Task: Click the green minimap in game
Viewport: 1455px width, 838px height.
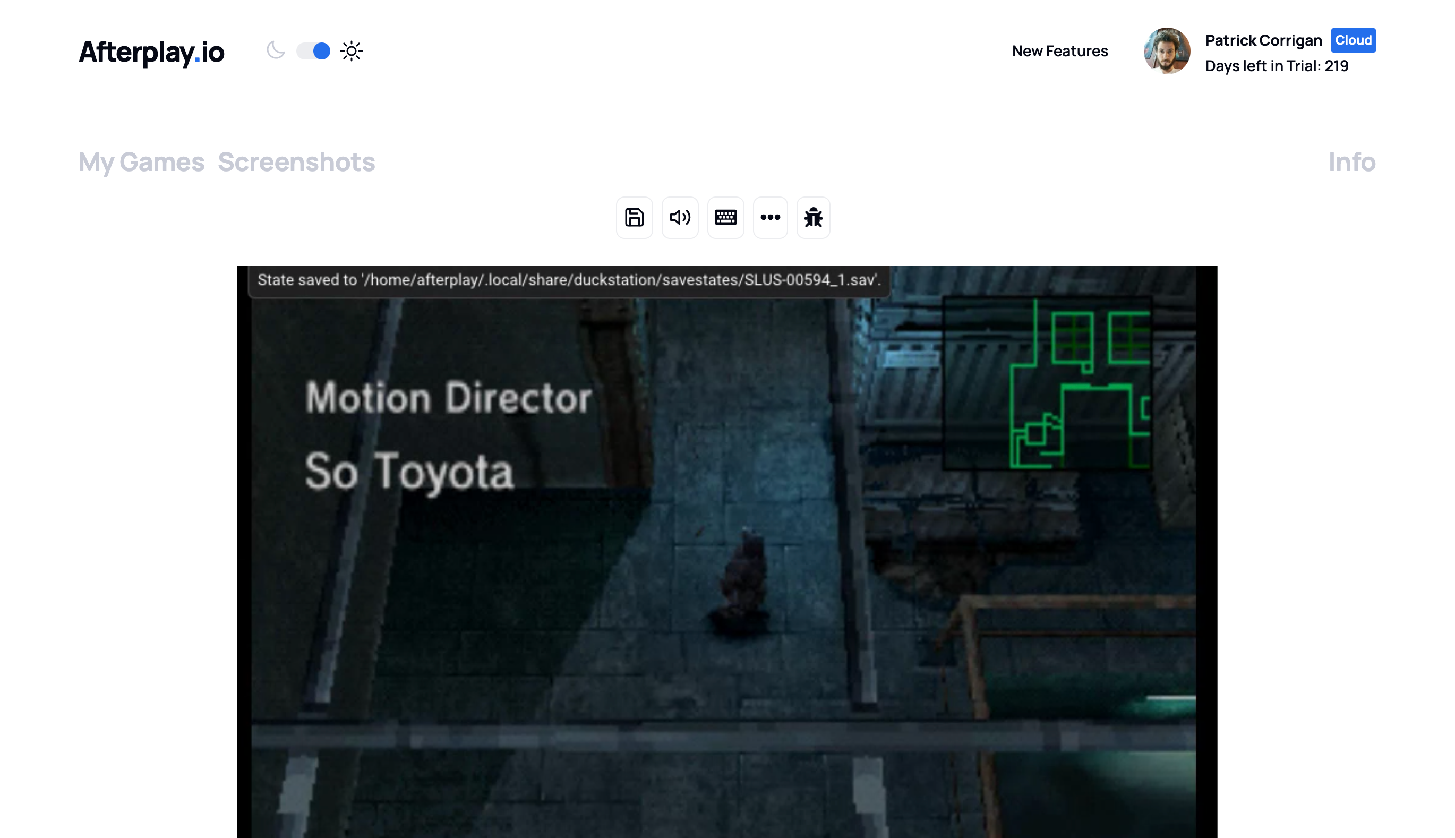Action: click(x=1047, y=383)
